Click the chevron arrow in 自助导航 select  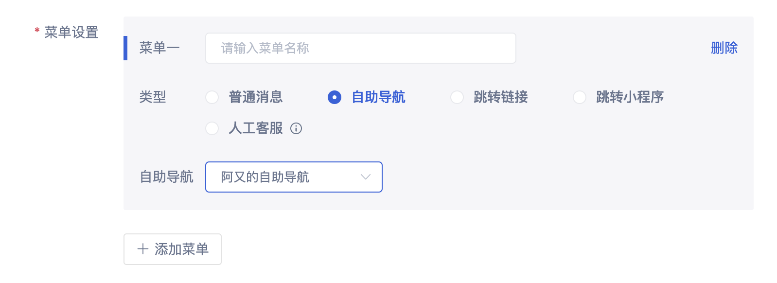pyautogui.click(x=366, y=177)
